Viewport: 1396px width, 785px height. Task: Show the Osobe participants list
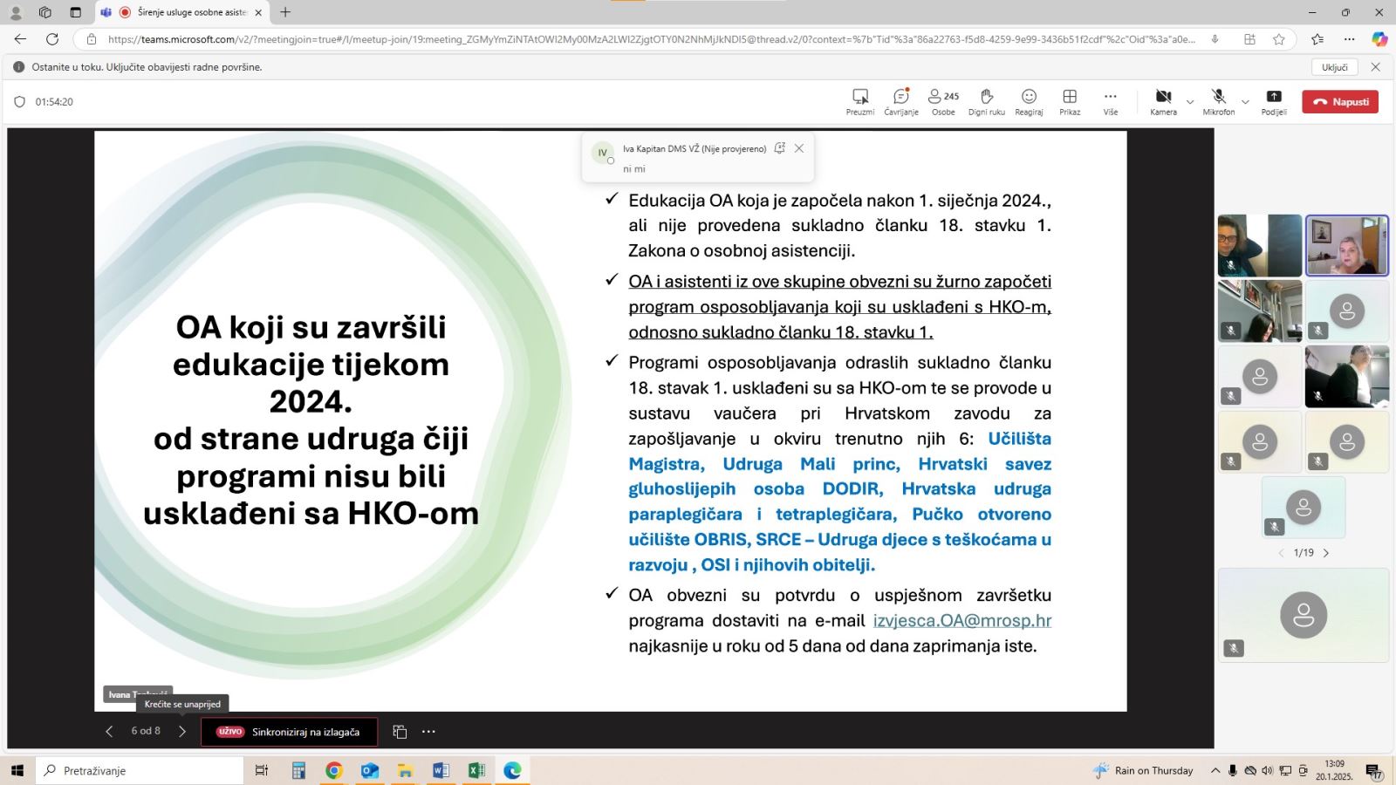coord(943,102)
